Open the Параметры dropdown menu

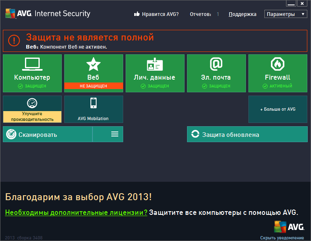(x=286, y=14)
